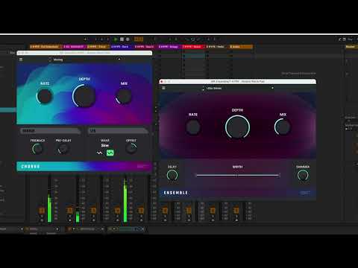The image size is (358, 268).
Task: Click the Ensemble SHIMMER knob
Action: pos(303,175)
